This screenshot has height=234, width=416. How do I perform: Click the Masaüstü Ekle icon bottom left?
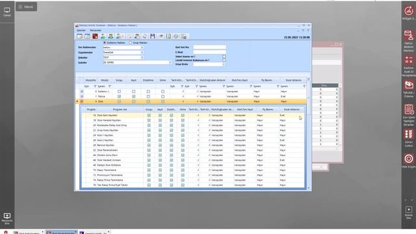pyautogui.click(x=7, y=216)
